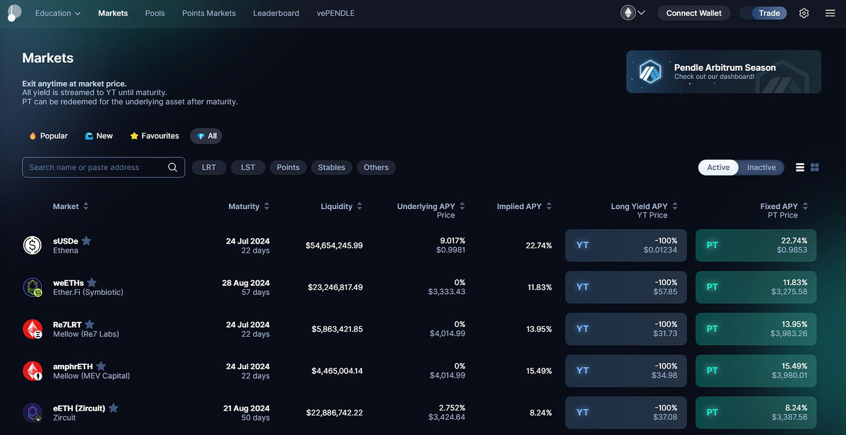Toggle the Stables category filter

coord(332,167)
